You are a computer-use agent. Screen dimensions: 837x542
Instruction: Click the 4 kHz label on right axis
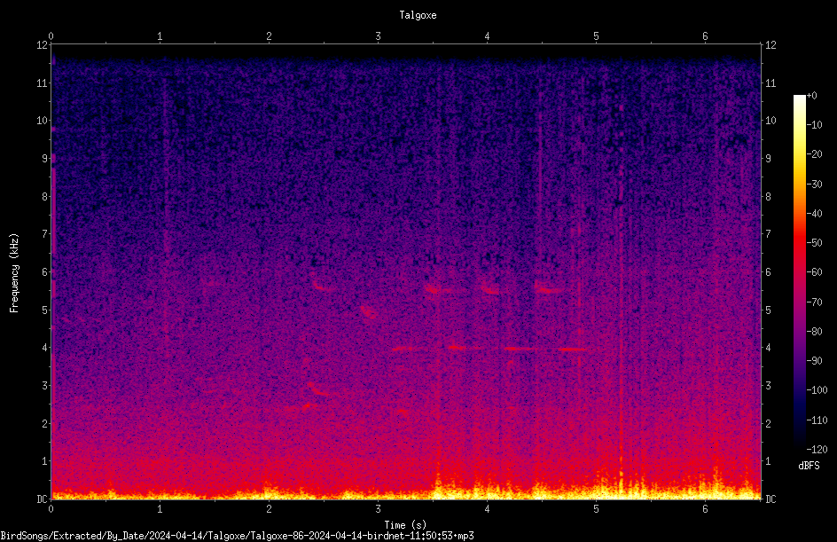coord(768,348)
